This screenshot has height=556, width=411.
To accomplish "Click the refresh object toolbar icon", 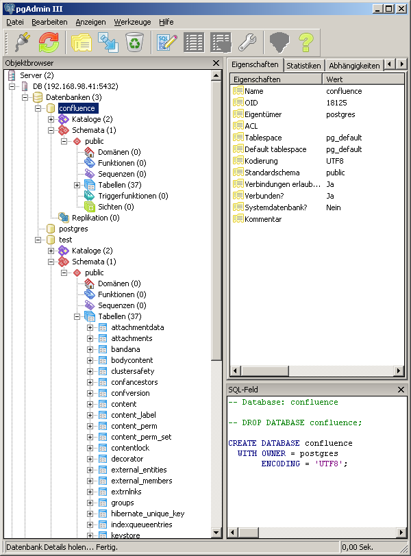I will point(49,42).
